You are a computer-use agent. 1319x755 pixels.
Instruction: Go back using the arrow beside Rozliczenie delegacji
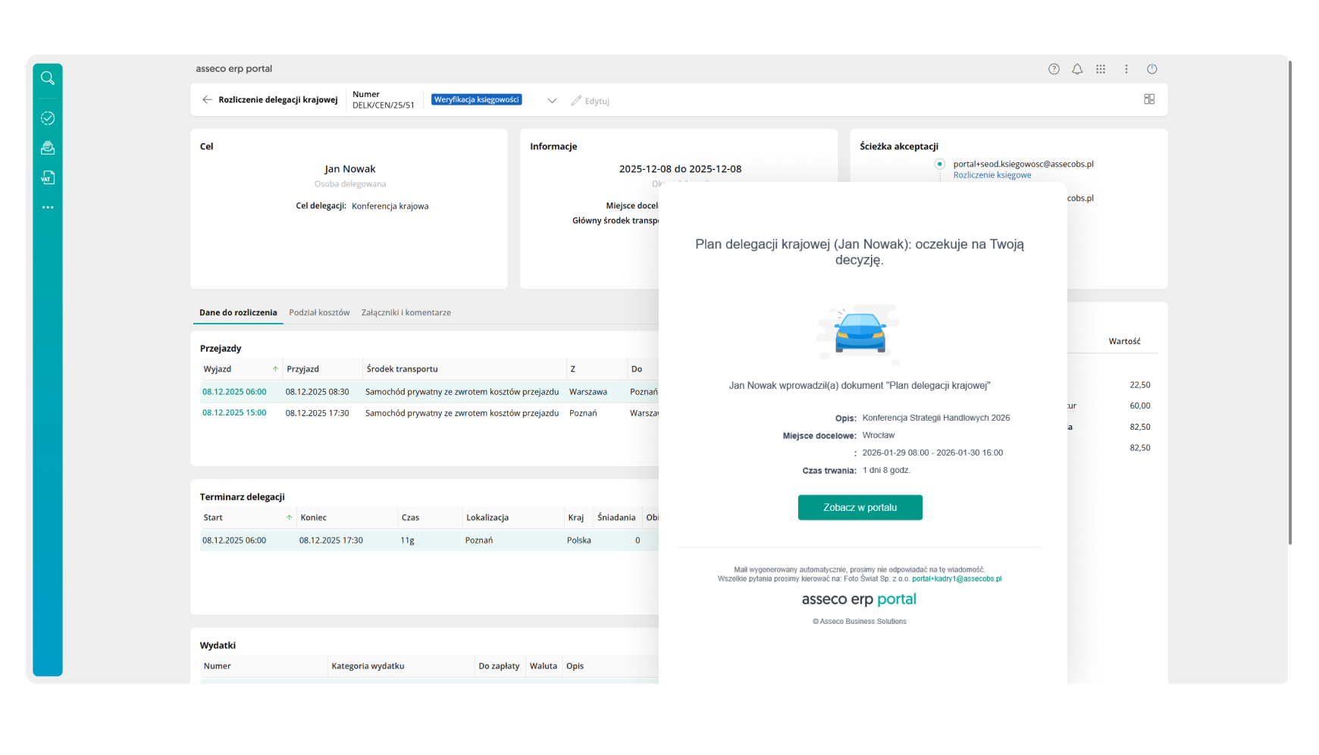[207, 100]
